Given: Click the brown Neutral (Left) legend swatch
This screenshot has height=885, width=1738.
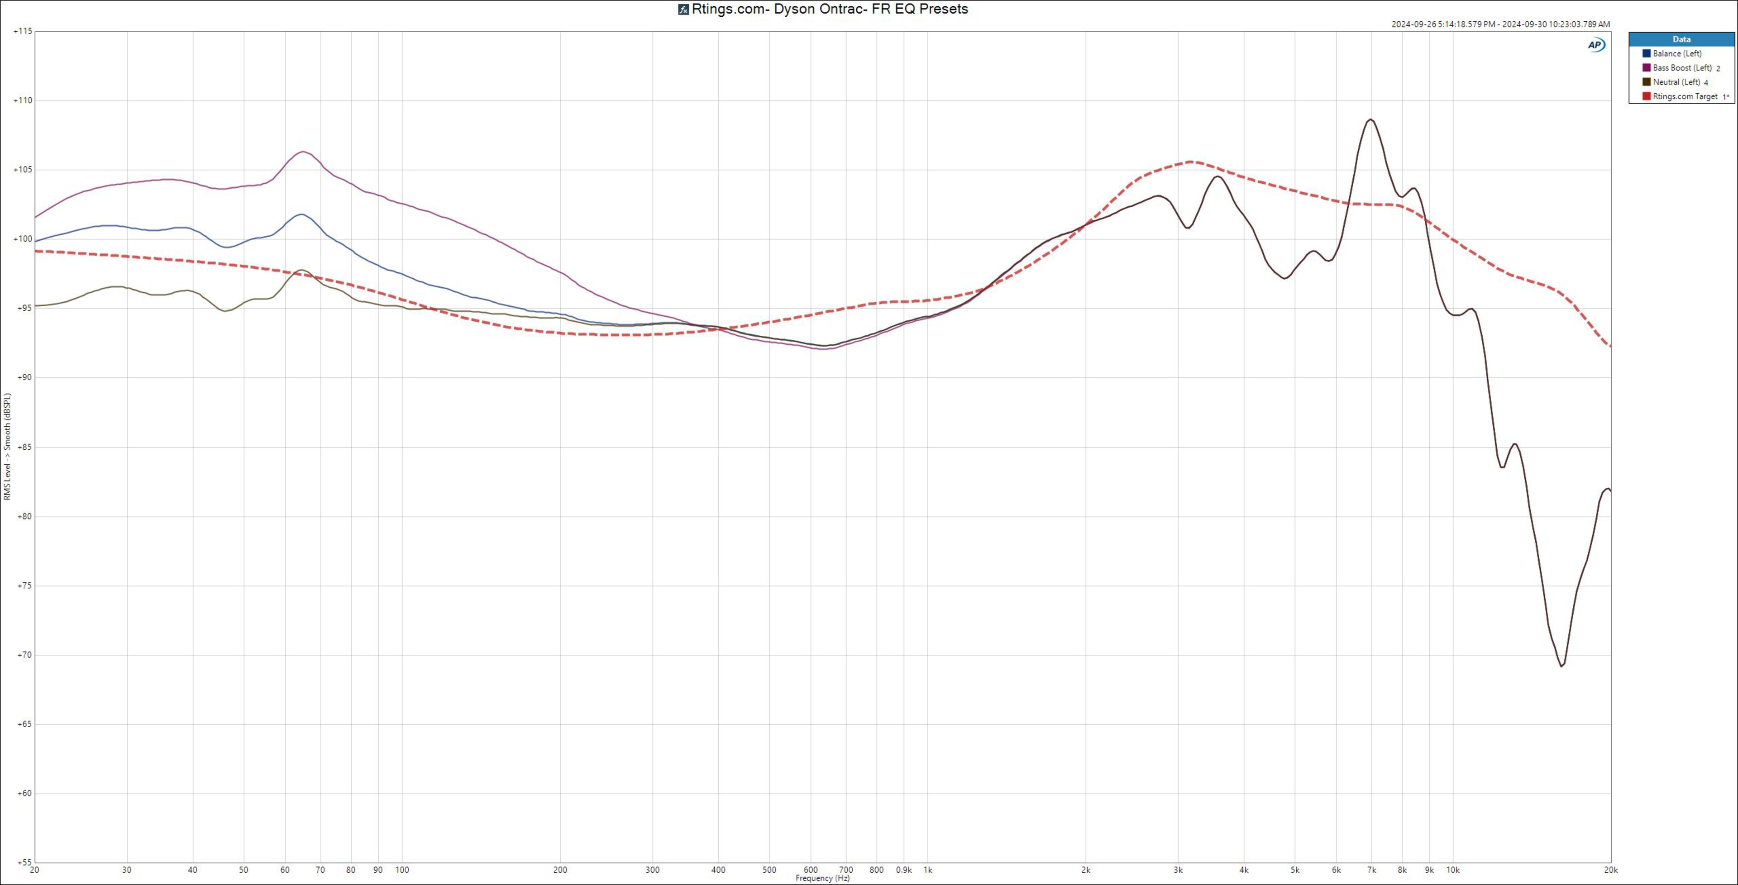Looking at the screenshot, I should click(x=1646, y=81).
